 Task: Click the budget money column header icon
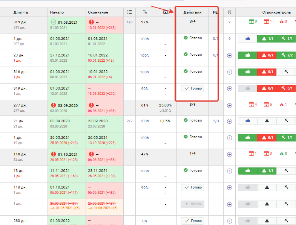click(x=165, y=12)
